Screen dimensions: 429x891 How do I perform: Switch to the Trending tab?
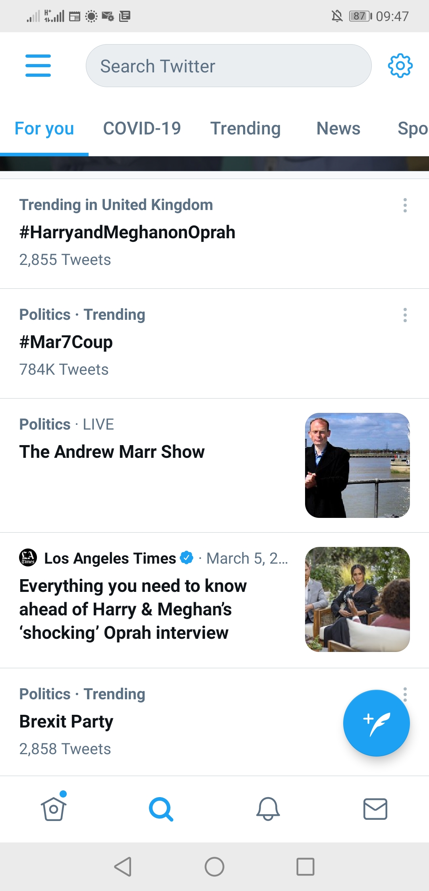[x=245, y=128]
